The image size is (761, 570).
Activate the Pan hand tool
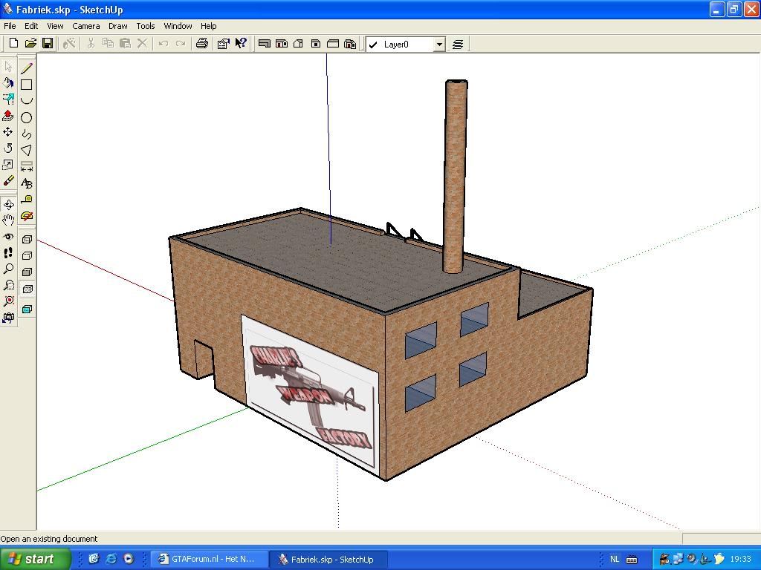pos(8,220)
